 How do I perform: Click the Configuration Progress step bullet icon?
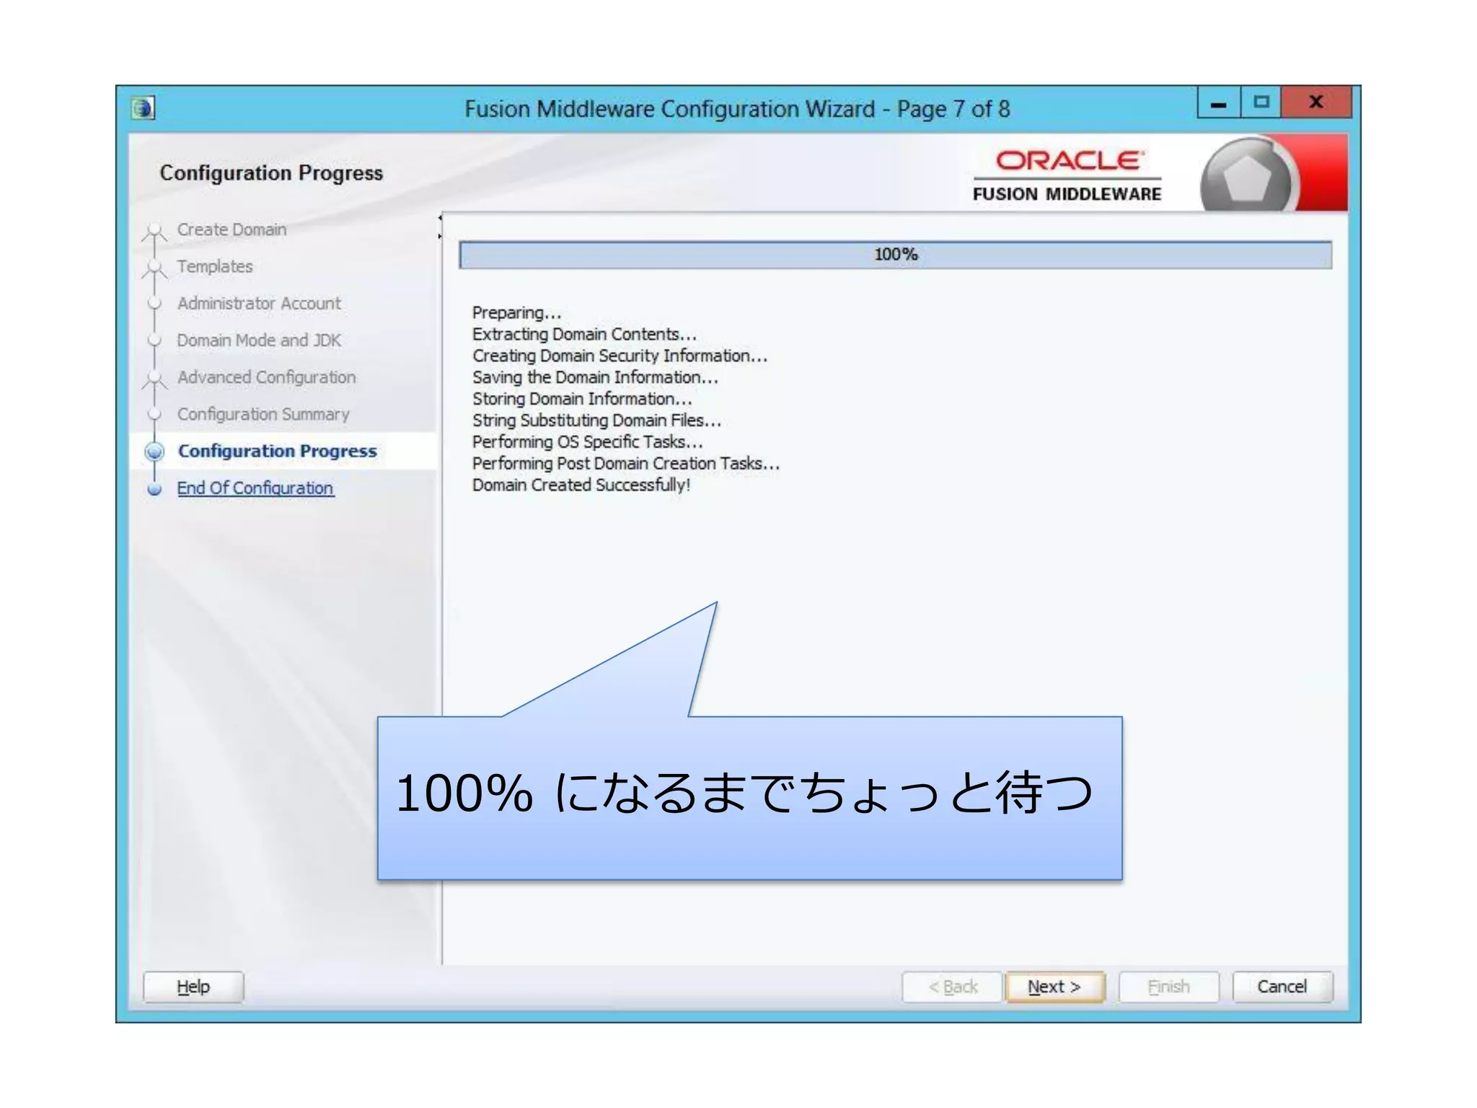154,452
